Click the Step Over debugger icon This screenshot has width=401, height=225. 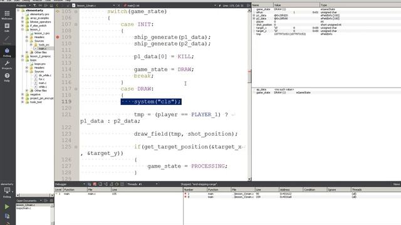click(100, 184)
